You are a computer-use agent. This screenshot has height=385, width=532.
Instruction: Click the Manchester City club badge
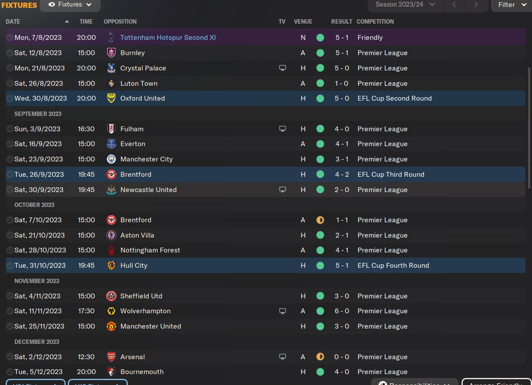coord(111,159)
